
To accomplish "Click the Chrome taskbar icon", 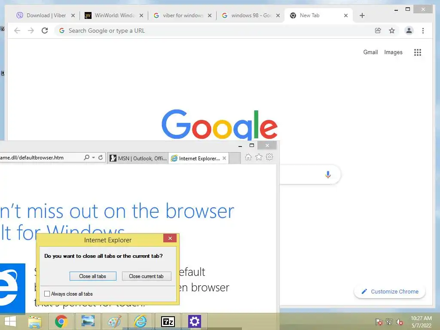I will [61, 321].
